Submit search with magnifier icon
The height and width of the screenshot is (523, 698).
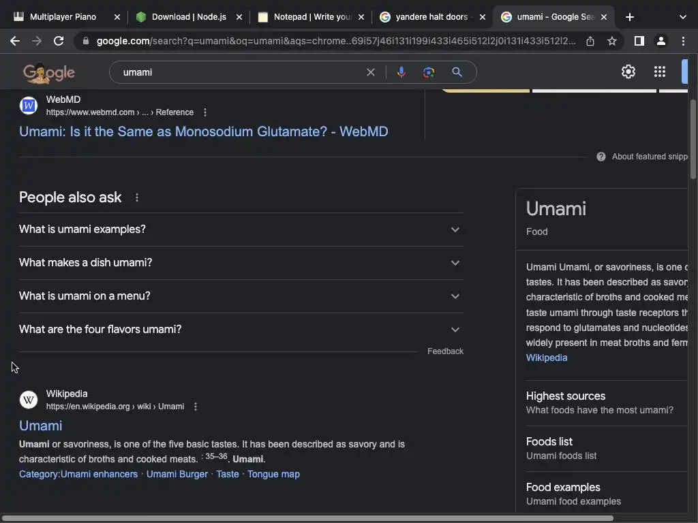tap(457, 72)
